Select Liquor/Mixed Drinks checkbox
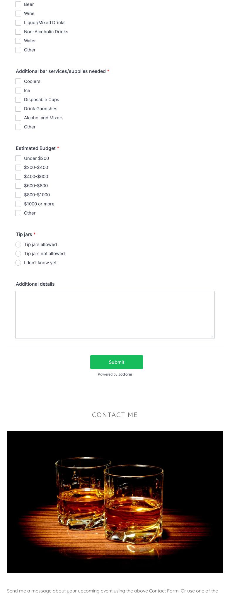Screen dimensions: 230x596 (18, 23)
